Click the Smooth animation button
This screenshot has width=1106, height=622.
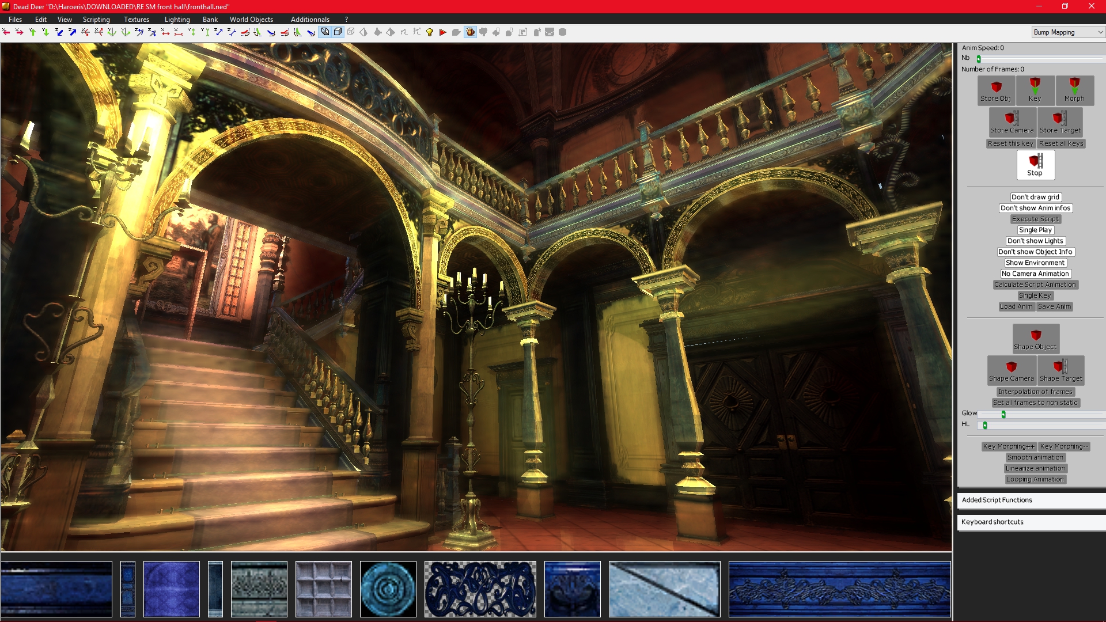1035,457
